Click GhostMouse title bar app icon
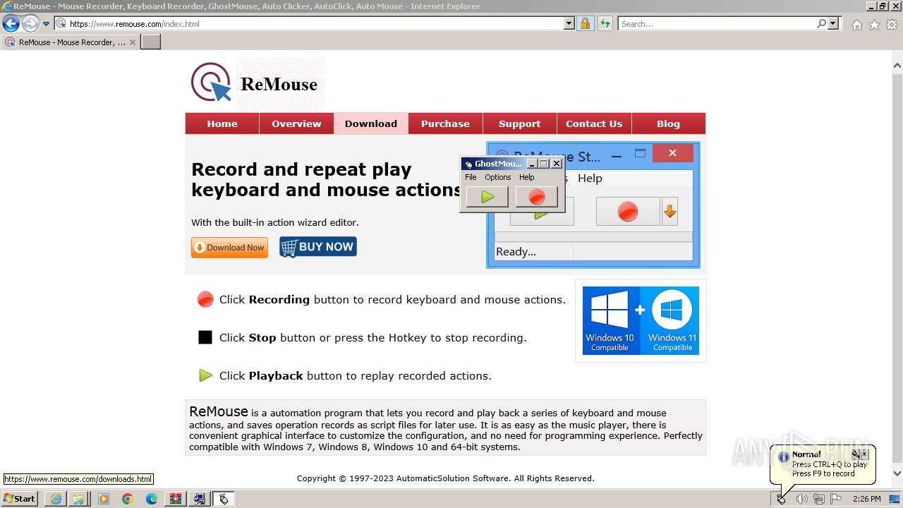 (468, 164)
